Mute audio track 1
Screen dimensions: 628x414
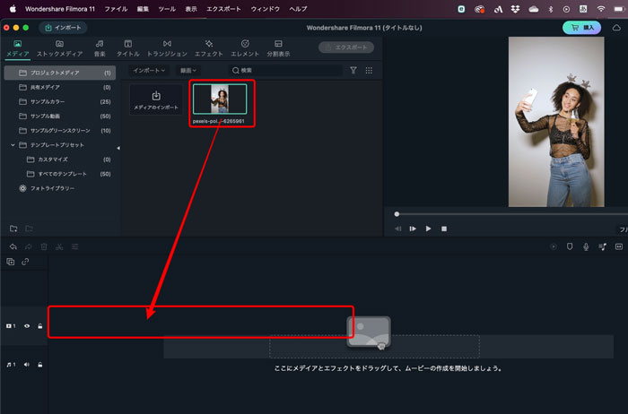26,365
